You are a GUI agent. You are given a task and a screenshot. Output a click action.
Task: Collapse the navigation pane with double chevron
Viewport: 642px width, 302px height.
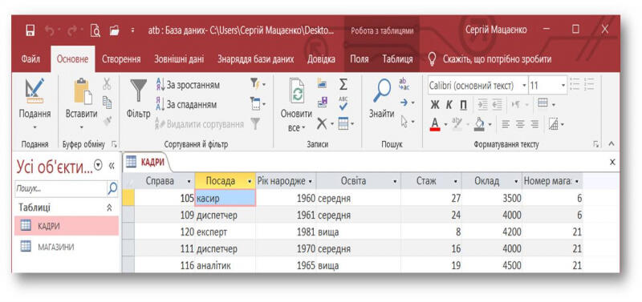pyautogui.click(x=112, y=166)
